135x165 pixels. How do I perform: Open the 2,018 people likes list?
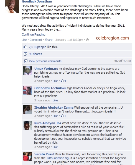pos(37,47)
